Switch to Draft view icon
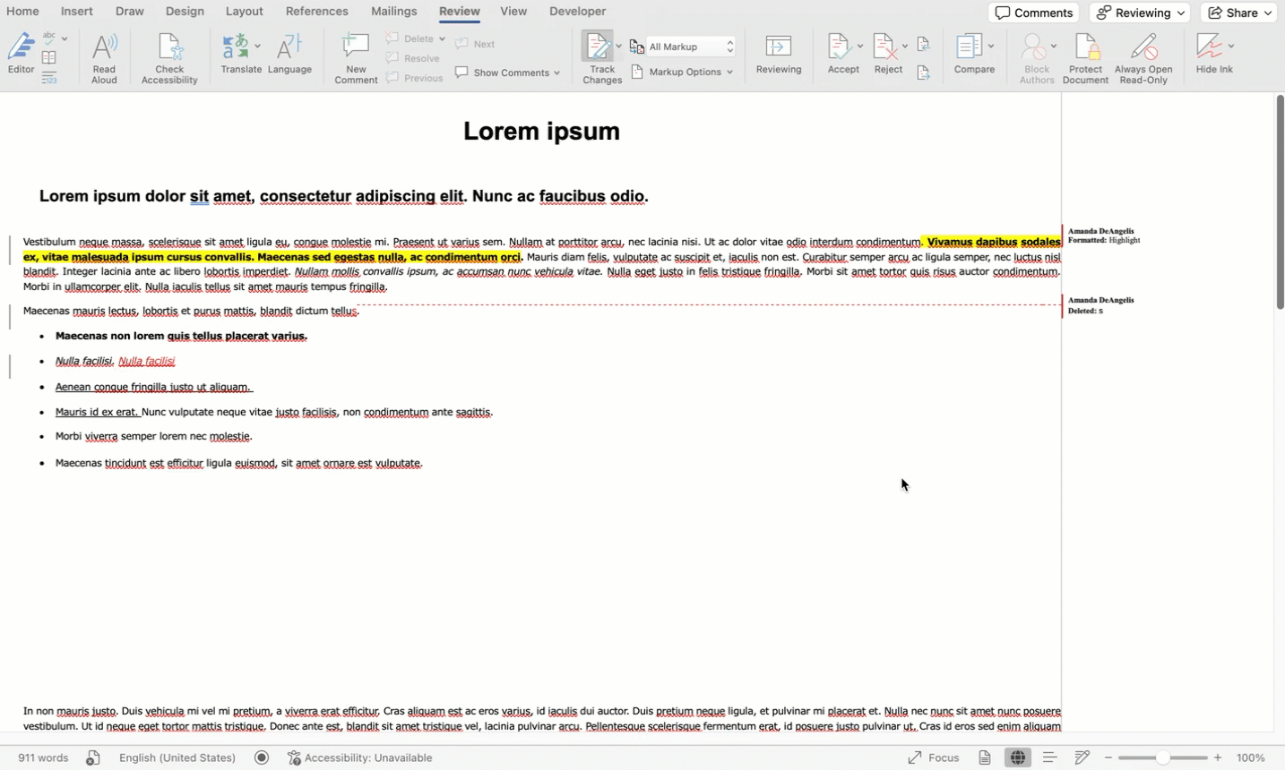Image resolution: width=1285 pixels, height=770 pixels. click(1082, 757)
